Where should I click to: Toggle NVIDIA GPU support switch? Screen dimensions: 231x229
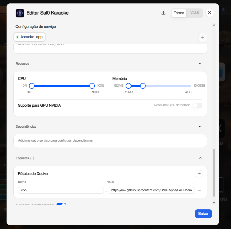[197, 105]
